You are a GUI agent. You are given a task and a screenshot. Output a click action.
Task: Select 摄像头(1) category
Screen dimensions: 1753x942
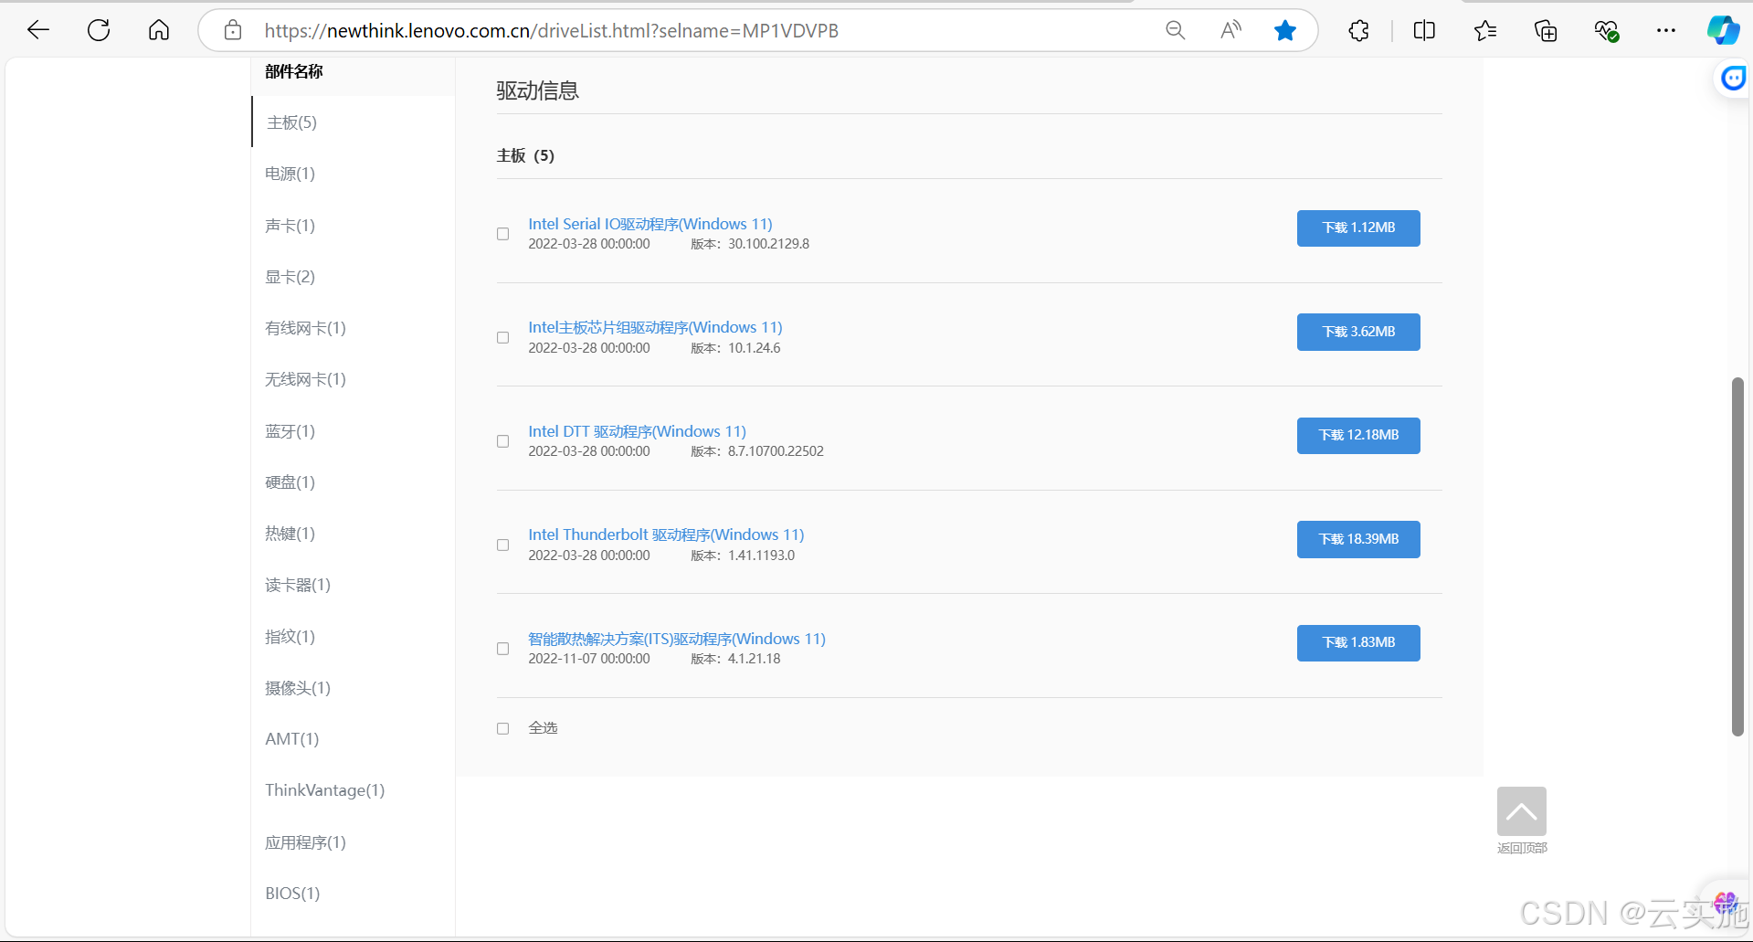(298, 688)
